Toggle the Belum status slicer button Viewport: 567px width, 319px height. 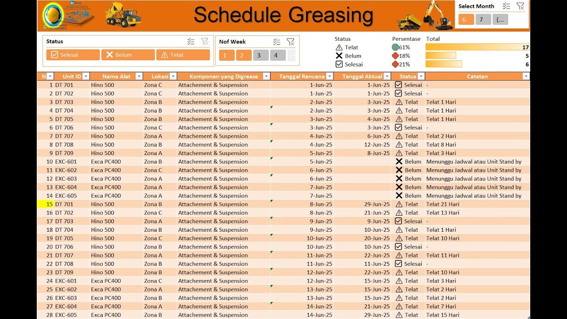click(128, 55)
